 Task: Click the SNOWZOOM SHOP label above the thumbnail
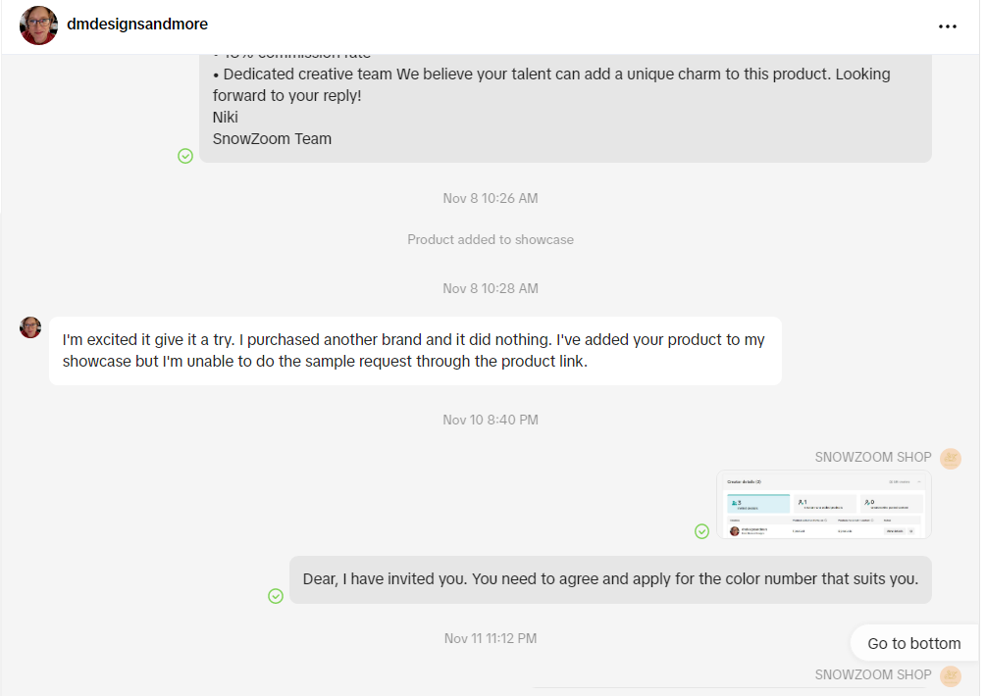[x=872, y=458]
